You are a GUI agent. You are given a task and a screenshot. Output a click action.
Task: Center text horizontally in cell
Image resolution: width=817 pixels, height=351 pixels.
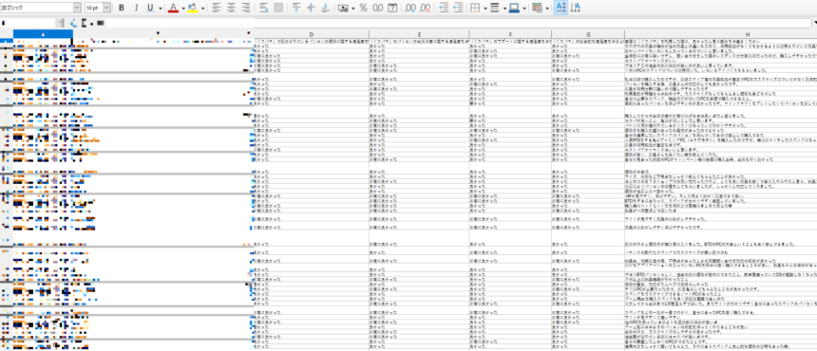231,8
